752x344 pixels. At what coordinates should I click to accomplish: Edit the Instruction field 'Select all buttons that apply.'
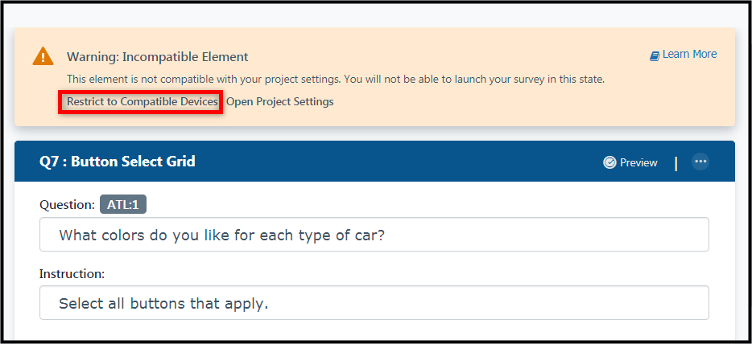pyautogui.click(x=374, y=303)
